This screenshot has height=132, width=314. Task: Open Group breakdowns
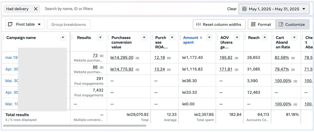(x=69, y=24)
